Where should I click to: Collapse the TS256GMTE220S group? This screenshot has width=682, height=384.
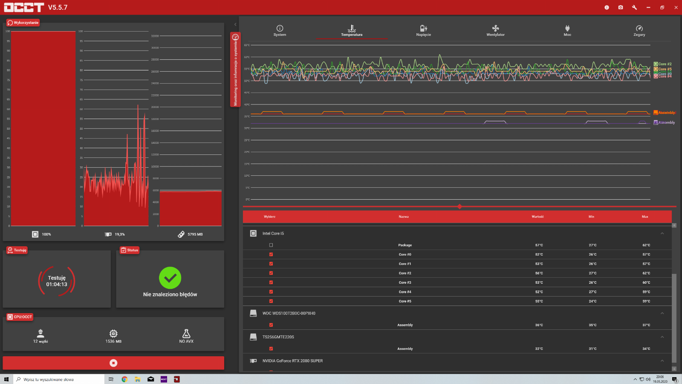pyautogui.click(x=662, y=337)
